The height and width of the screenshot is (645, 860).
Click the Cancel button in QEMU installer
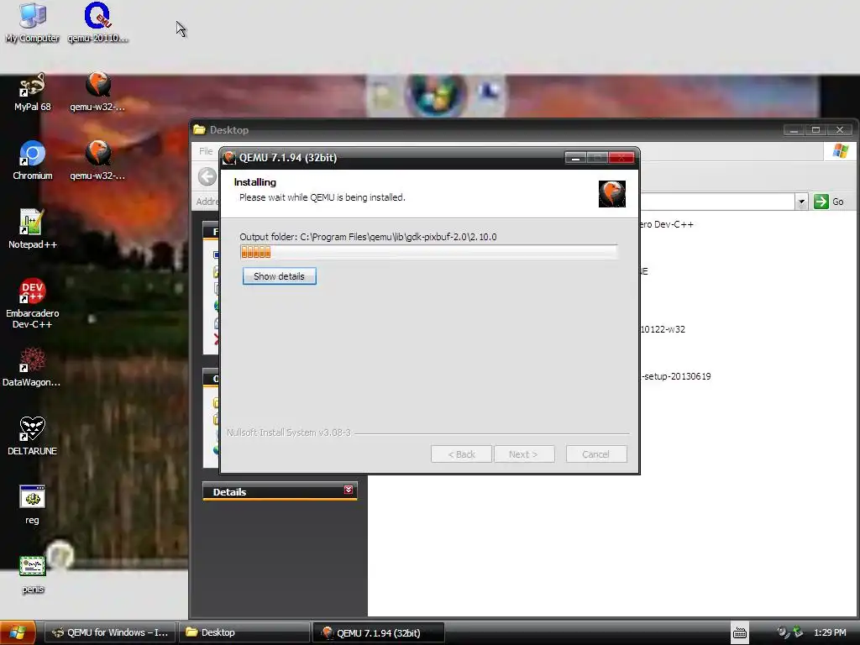coord(596,454)
